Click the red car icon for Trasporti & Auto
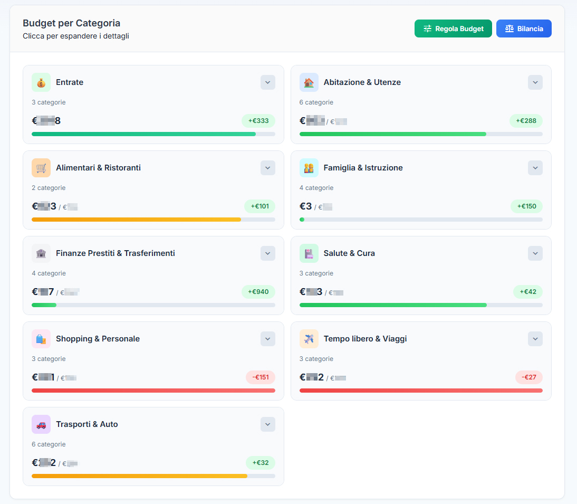Viewport: 577px width, 504px height. [x=41, y=424]
